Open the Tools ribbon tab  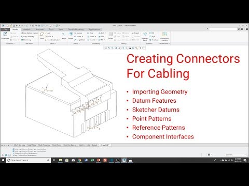(x=51, y=29)
